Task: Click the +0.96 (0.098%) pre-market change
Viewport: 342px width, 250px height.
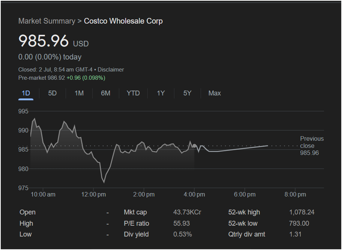Action: 86,78
